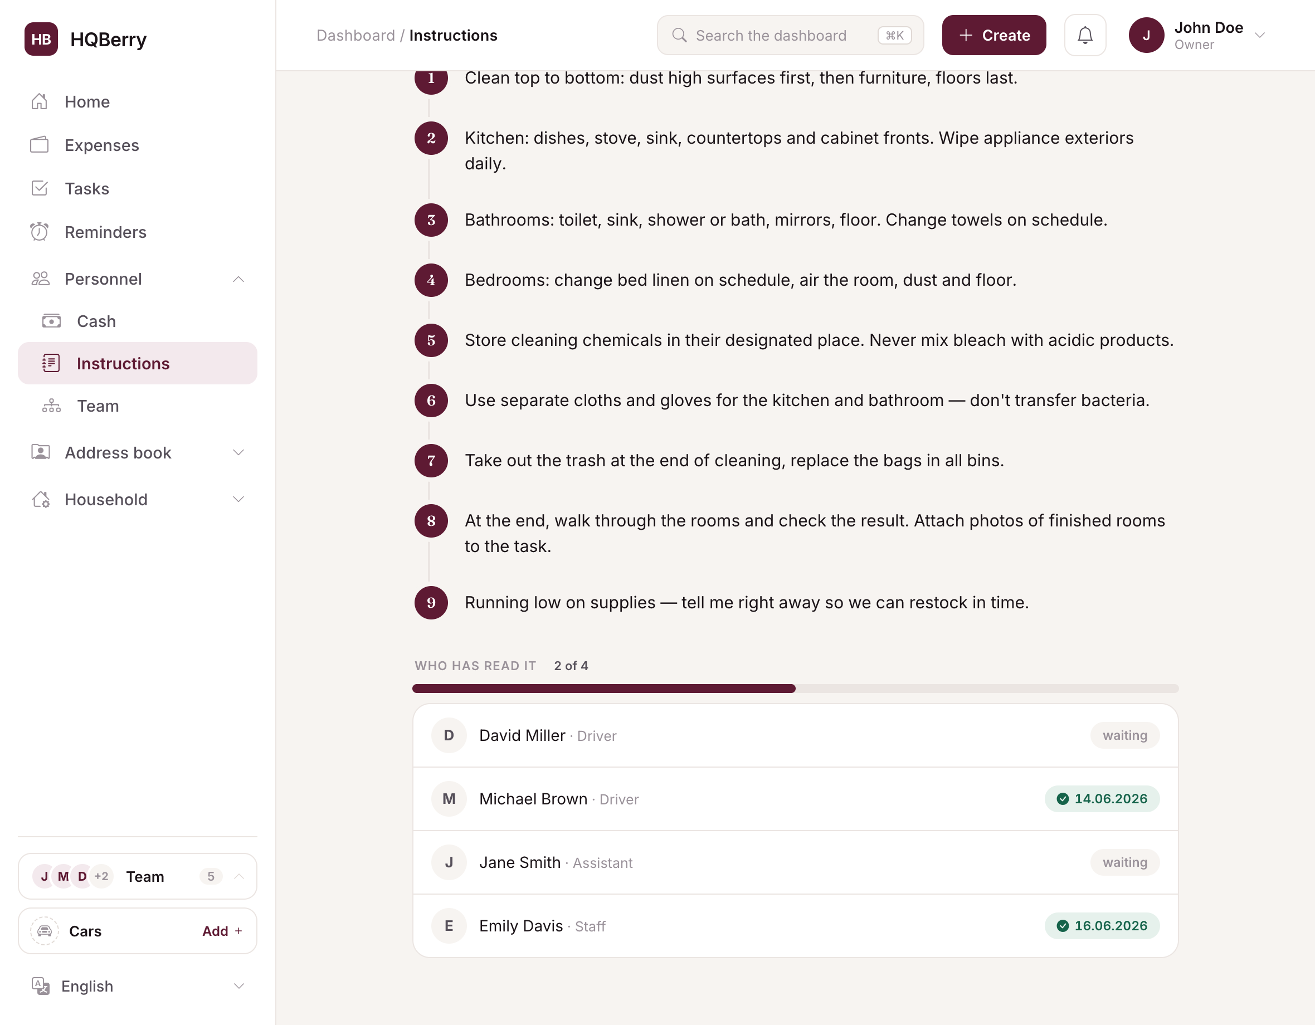Screen dimensions: 1315x1025
Task: Open the English language dropdown
Action: coord(137,986)
